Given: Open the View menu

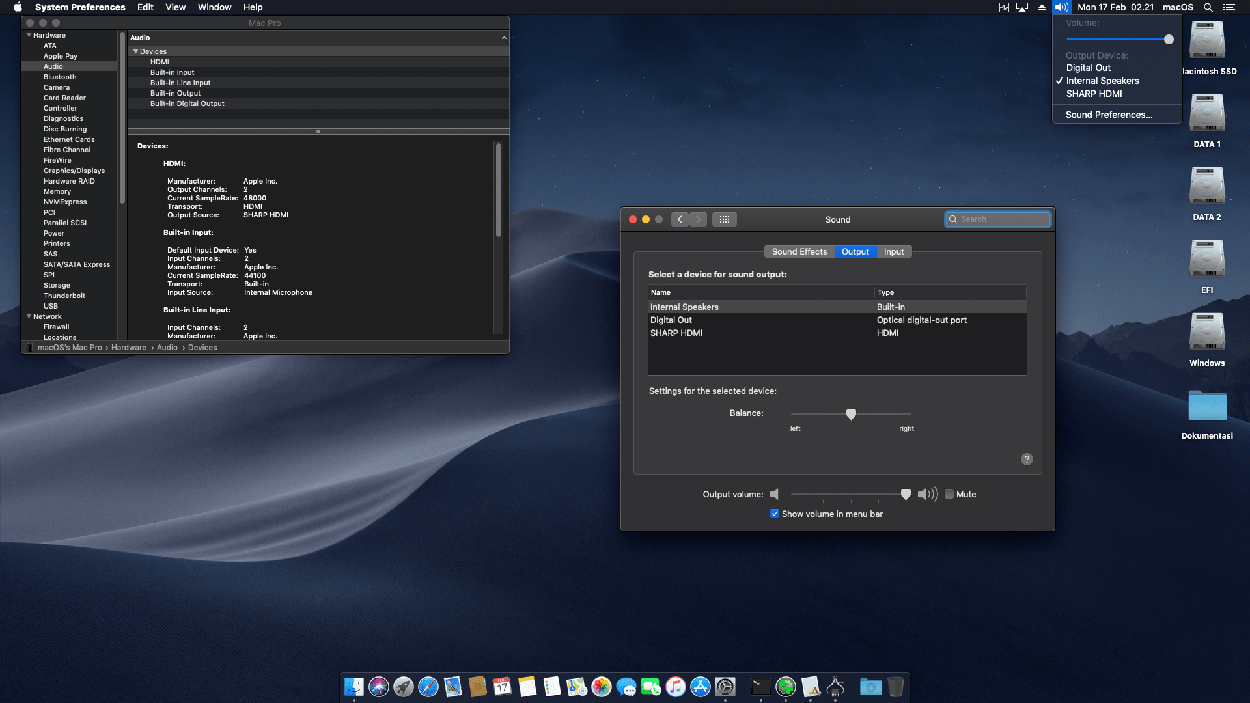Looking at the screenshot, I should [x=175, y=7].
